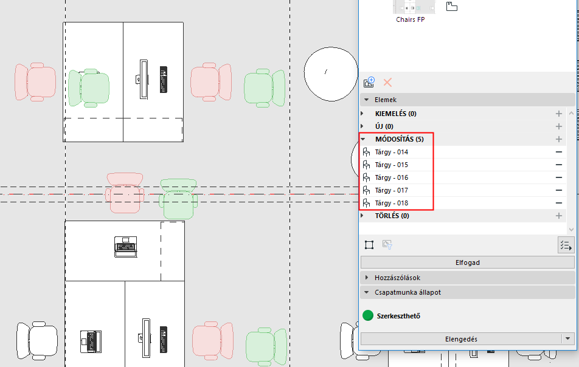Screen dimensions: 579x367
Task: Click the Elengedés button
Action: (461, 339)
